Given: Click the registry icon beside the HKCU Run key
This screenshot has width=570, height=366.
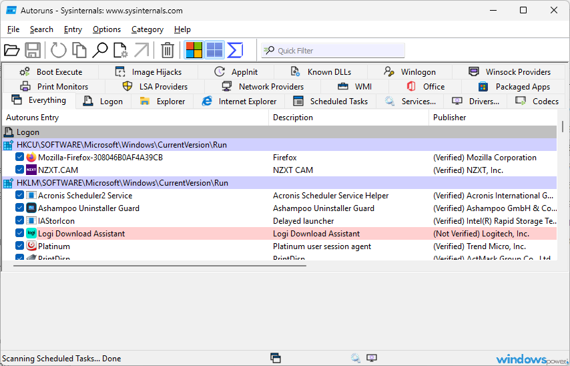Looking at the screenshot, I should coord(9,145).
